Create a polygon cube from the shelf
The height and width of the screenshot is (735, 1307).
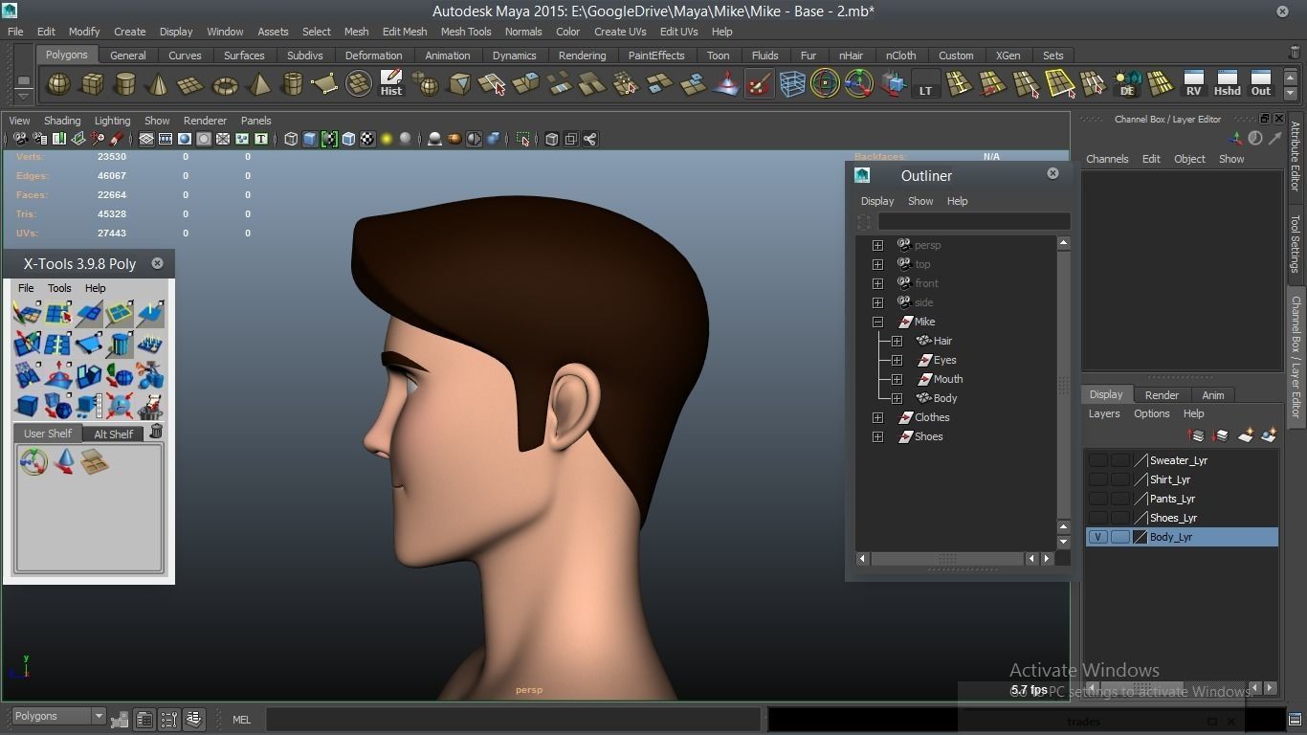click(x=92, y=84)
